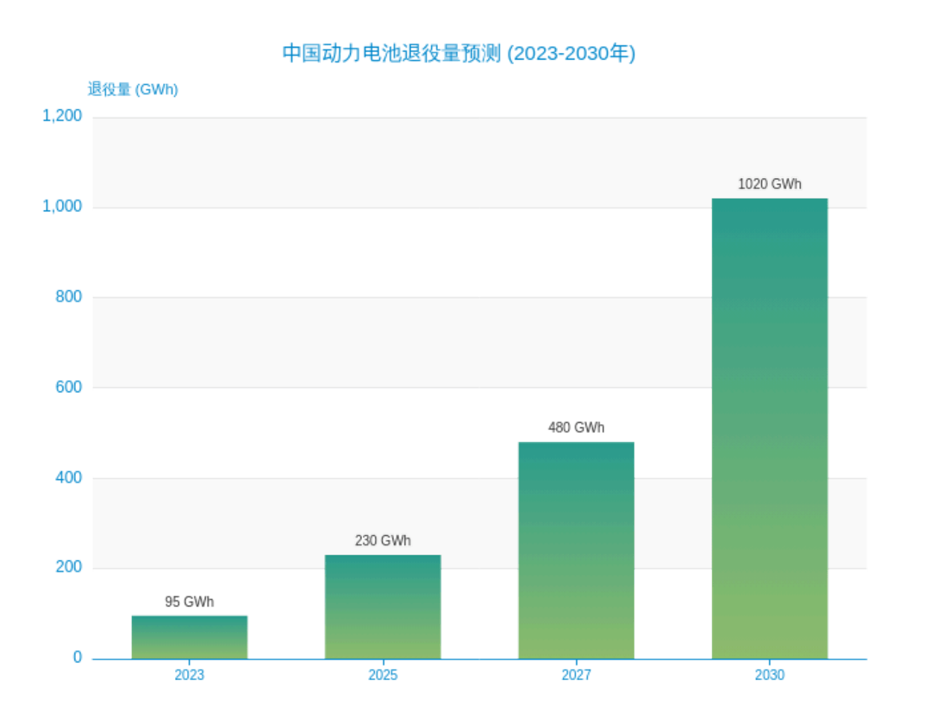The height and width of the screenshot is (707, 949).
Task: Click the chart title 中国动力电池退役量预测
Action: 458,54
